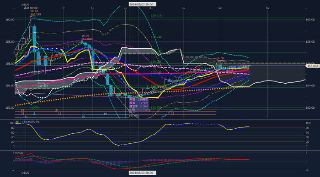Click the purple range-measure info box
The width and height of the screenshot is (320, 177).
[139, 105]
